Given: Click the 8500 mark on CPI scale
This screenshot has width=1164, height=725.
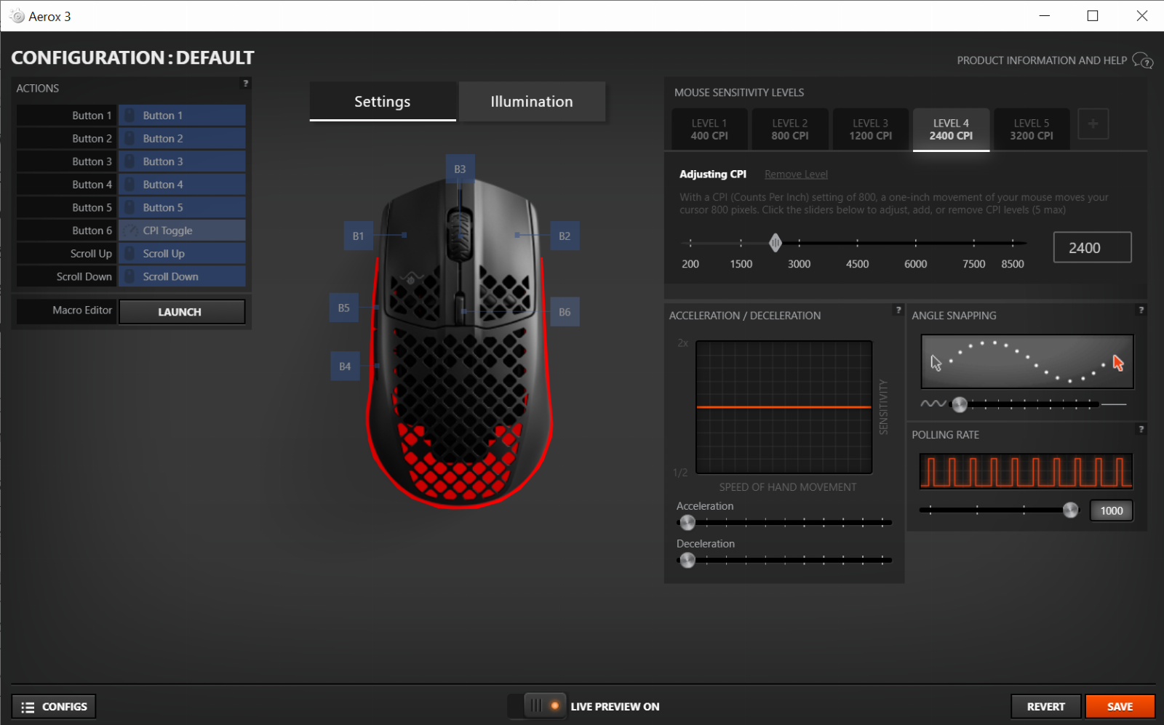Looking at the screenshot, I should pyautogui.click(x=1012, y=264).
